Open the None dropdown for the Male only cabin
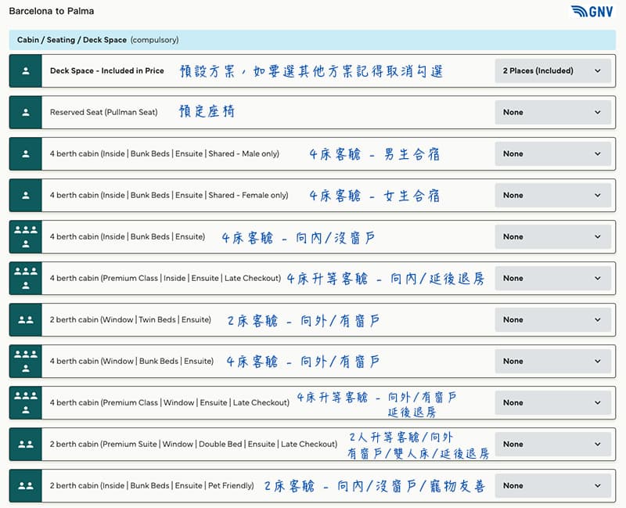Screen dimensions: 626x508 point(552,153)
